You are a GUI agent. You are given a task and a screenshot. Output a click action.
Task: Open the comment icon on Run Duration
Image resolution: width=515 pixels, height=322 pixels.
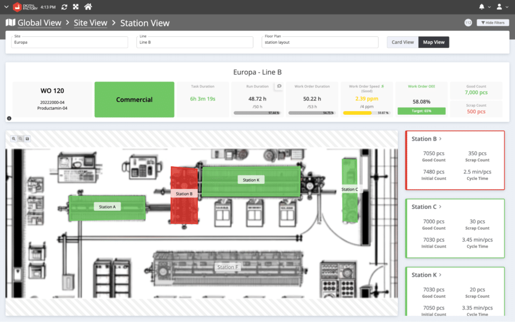coord(279,86)
